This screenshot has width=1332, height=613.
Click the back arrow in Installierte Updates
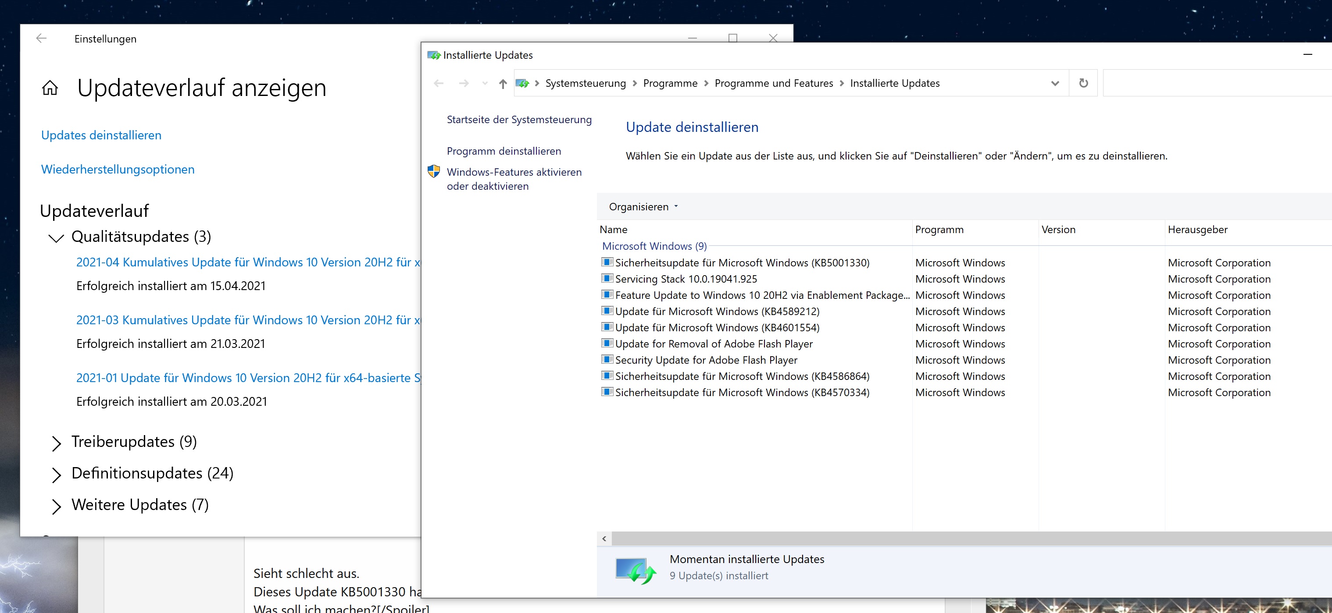coord(439,84)
